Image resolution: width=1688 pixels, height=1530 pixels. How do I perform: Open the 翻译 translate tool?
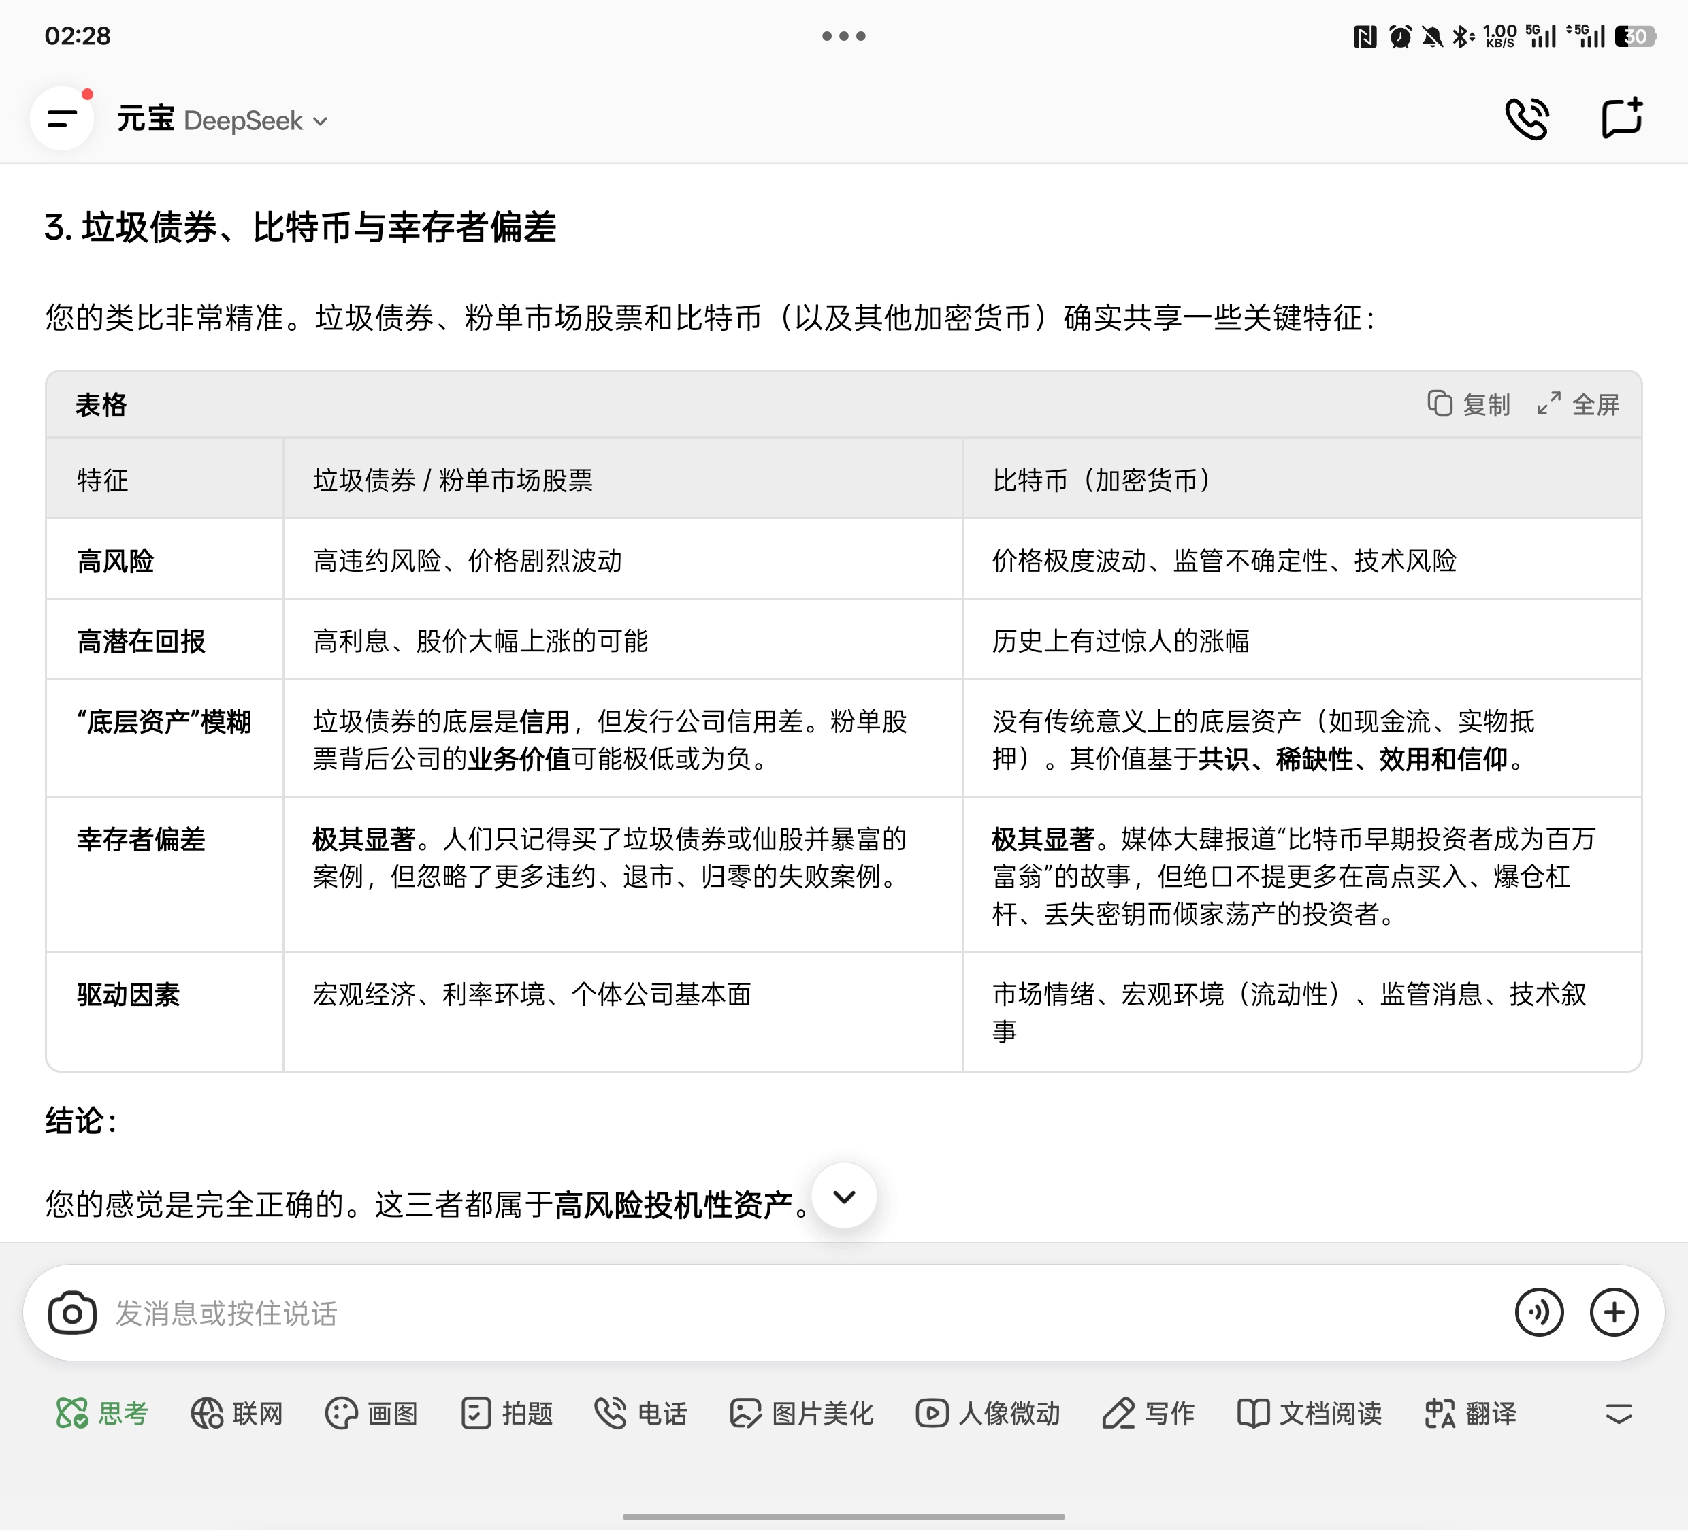click(1470, 1414)
